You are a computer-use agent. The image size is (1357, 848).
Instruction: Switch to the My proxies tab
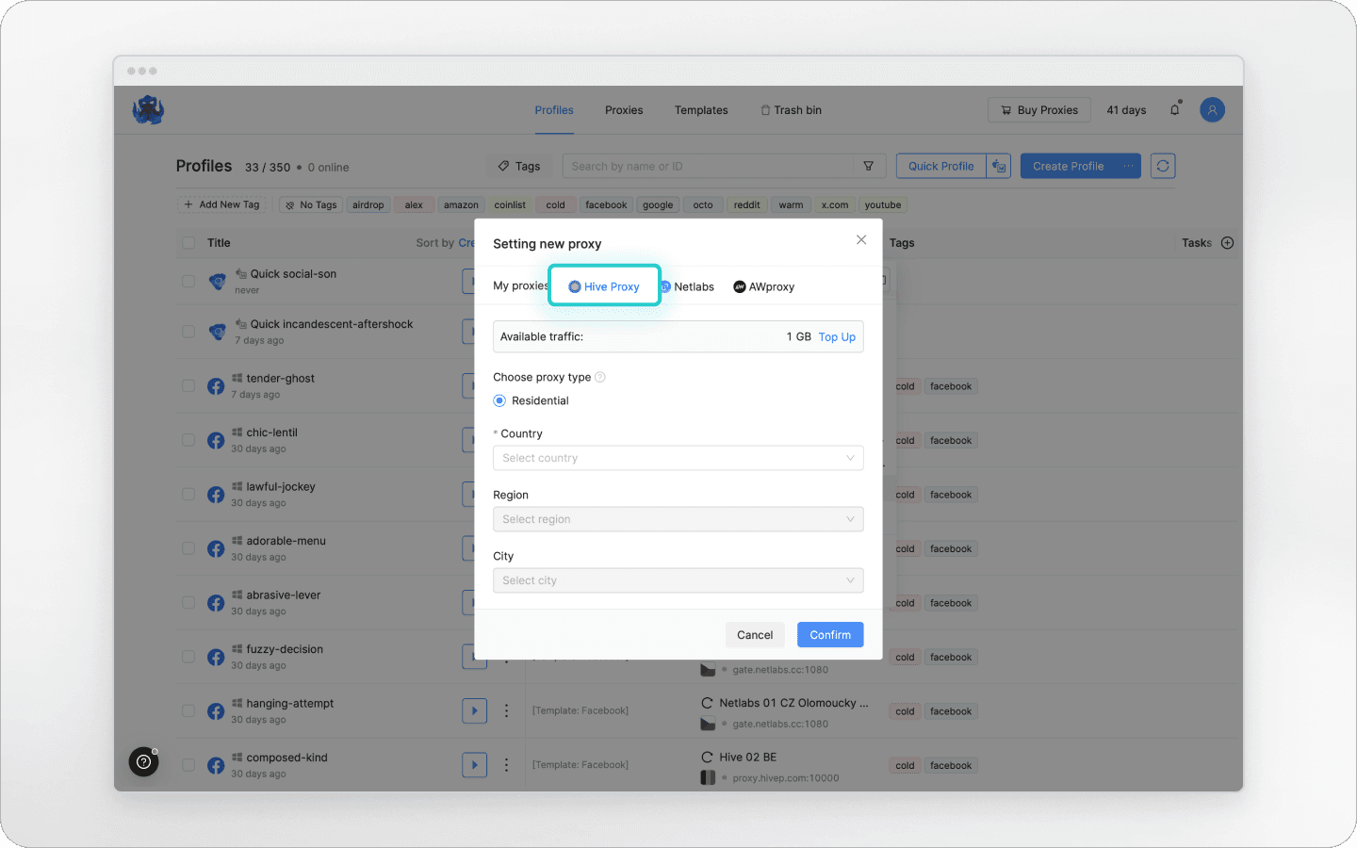[x=520, y=286]
